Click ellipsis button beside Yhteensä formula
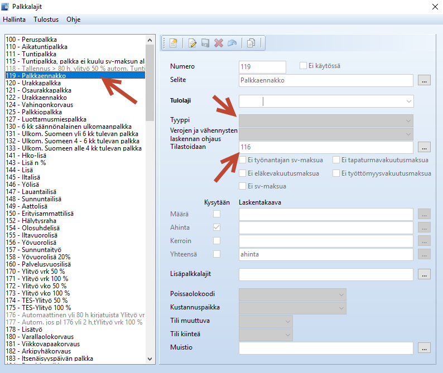 pyautogui.click(x=424, y=254)
